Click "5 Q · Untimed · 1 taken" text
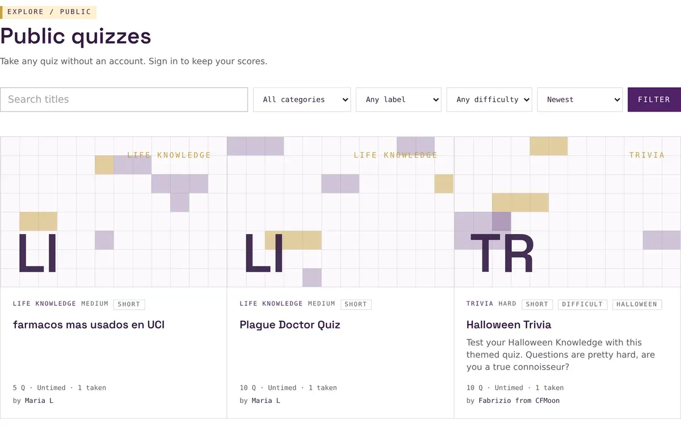681x434 pixels. click(x=60, y=388)
